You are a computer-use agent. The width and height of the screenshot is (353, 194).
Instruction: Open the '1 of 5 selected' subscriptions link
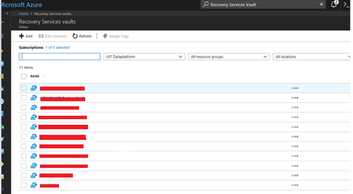(57, 47)
